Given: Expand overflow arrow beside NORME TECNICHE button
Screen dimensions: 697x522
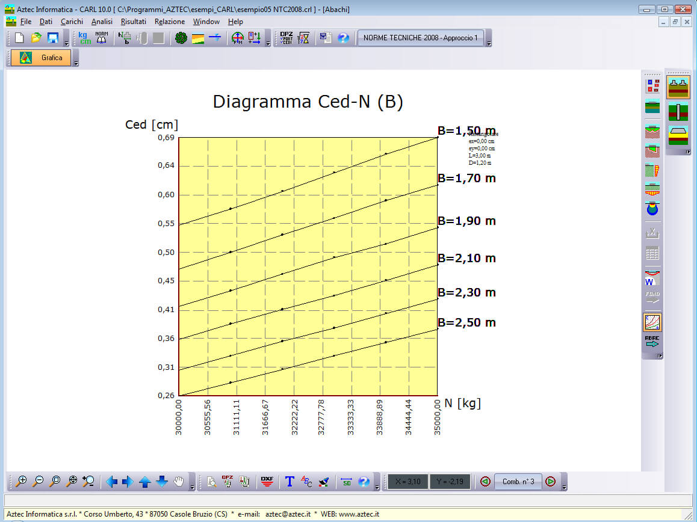Looking at the screenshot, I should coord(489,43).
